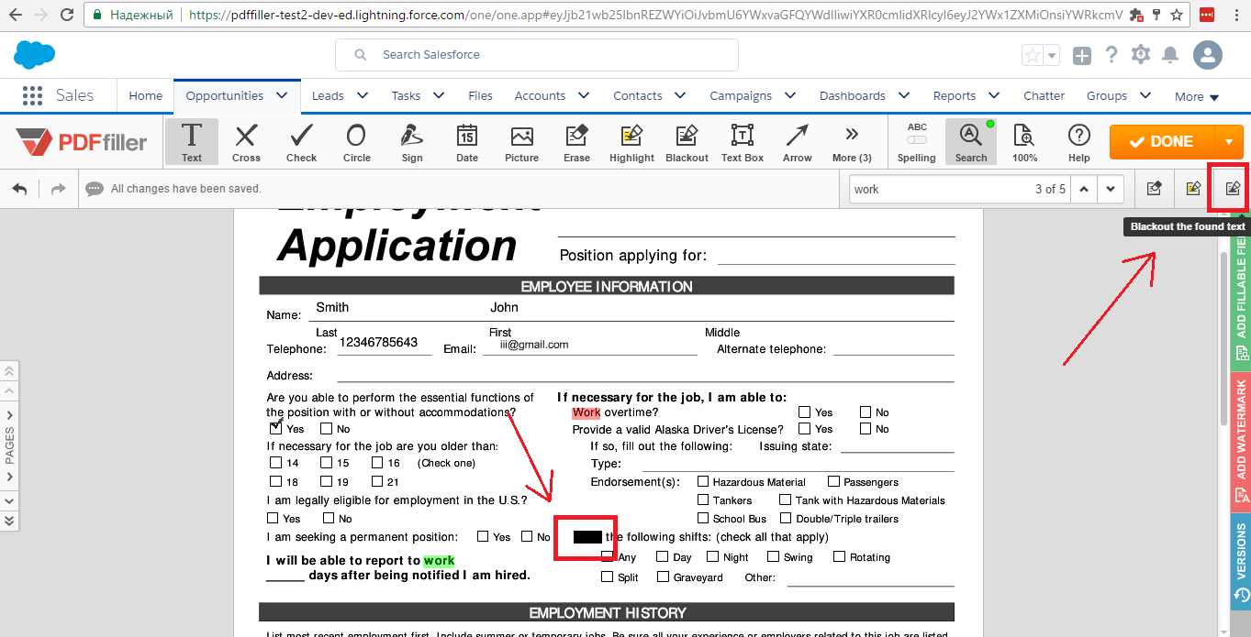The height and width of the screenshot is (637, 1251).
Task: Go to next search result
Action: (x=1111, y=189)
